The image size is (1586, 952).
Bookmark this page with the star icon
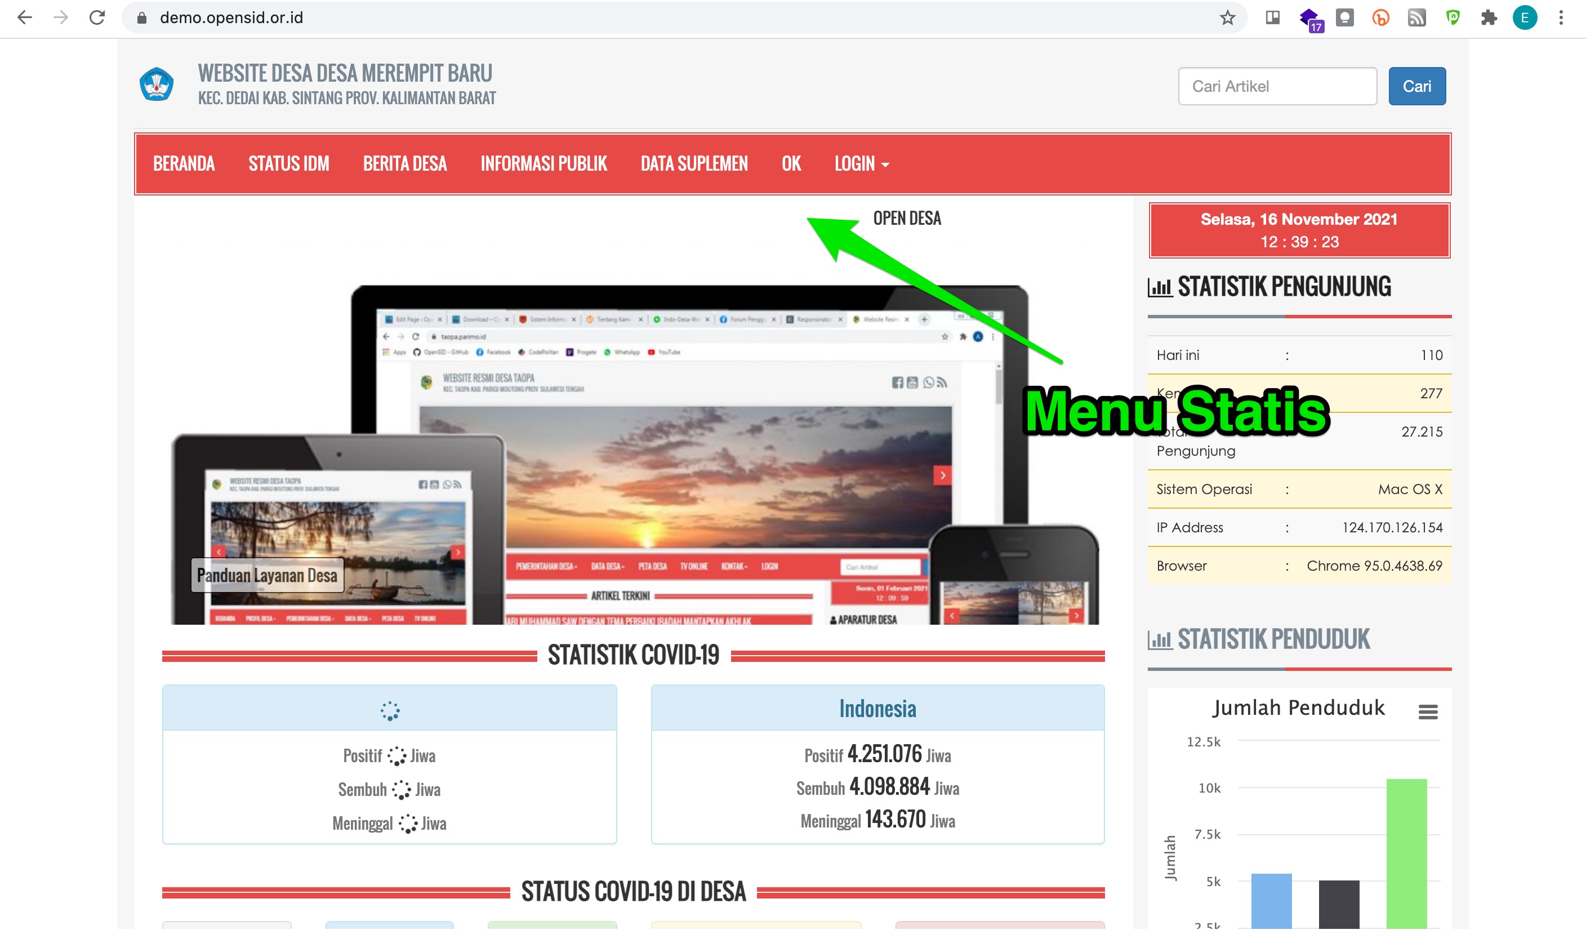coord(1227,17)
